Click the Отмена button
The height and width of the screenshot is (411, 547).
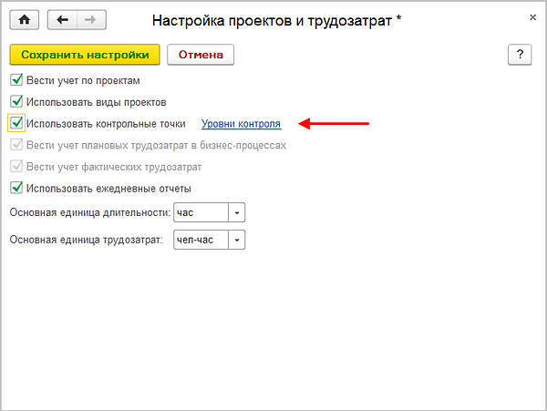201,55
